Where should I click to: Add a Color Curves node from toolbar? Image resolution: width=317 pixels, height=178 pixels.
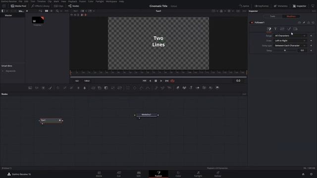coord(65,88)
